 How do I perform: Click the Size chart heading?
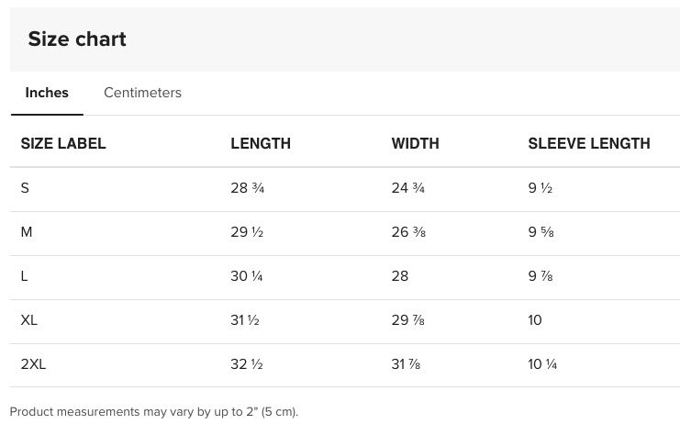click(77, 39)
